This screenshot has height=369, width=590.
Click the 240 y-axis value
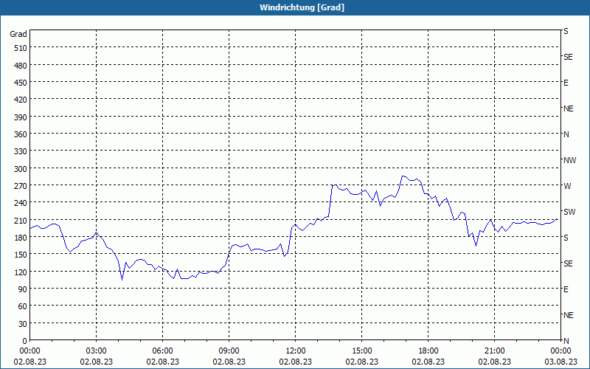tap(21, 203)
